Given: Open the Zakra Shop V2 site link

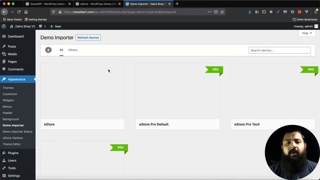Looking at the screenshot, I should tap(22, 26).
